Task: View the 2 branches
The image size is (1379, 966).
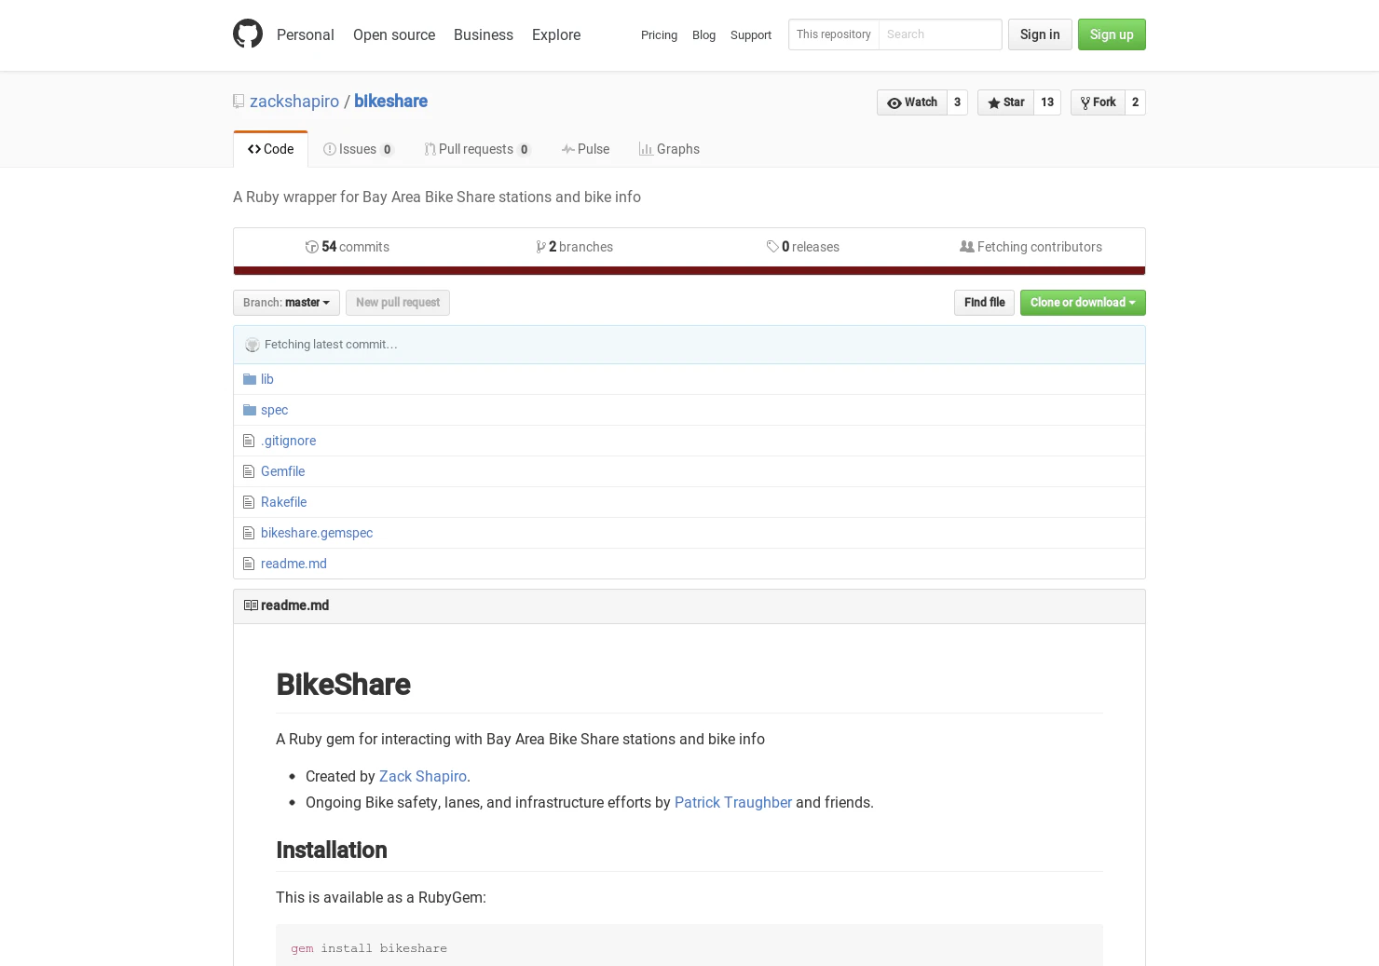Action: pyautogui.click(x=575, y=247)
